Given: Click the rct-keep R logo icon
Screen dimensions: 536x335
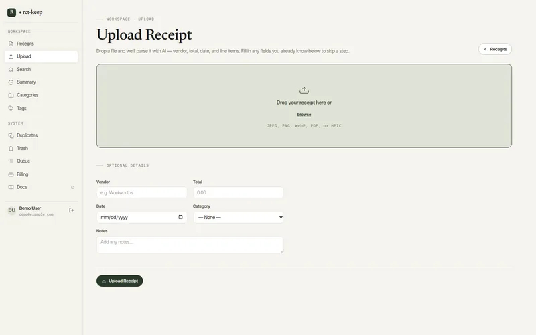Looking at the screenshot, I should pyautogui.click(x=11, y=12).
